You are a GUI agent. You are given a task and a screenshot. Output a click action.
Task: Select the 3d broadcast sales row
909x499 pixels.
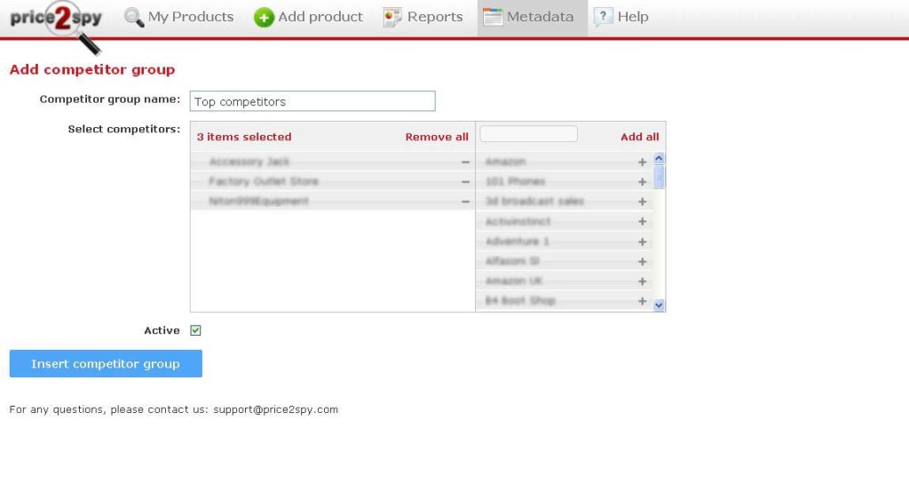click(x=564, y=201)
